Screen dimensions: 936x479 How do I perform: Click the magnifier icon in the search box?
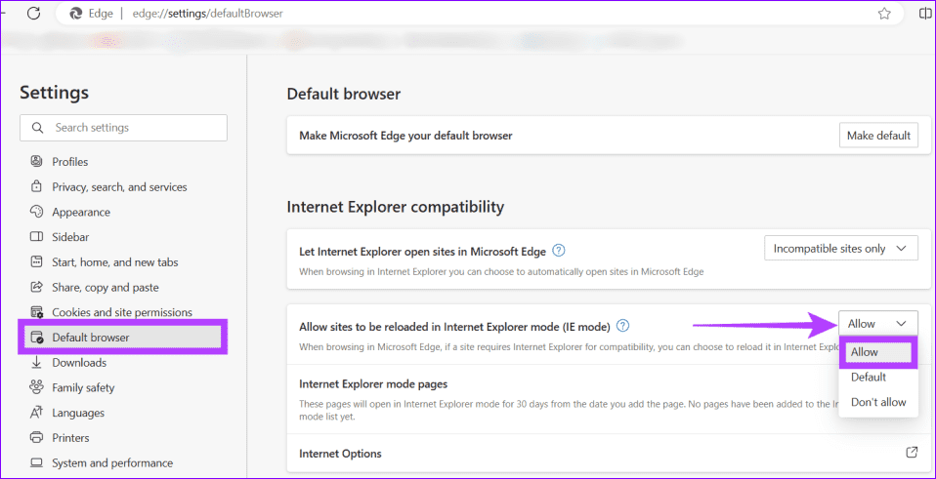click(x=37, y=128)
